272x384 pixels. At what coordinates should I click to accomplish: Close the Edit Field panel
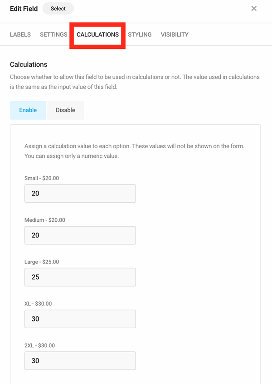coord(254,8)
